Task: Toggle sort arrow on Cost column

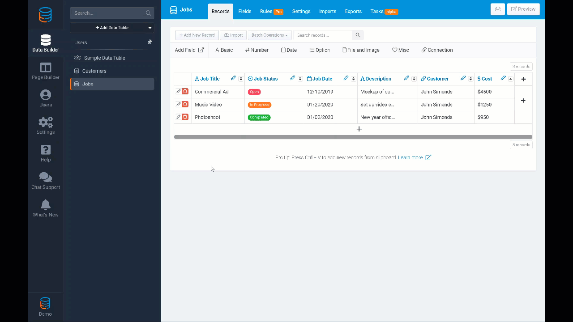Action: [x=511, y=79]
